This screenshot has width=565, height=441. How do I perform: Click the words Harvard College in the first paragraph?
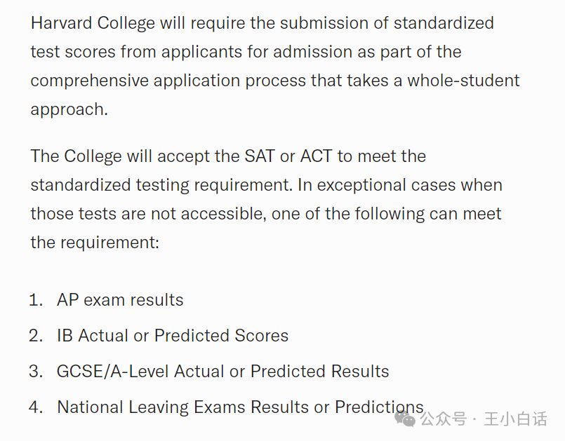coord(93,23)
